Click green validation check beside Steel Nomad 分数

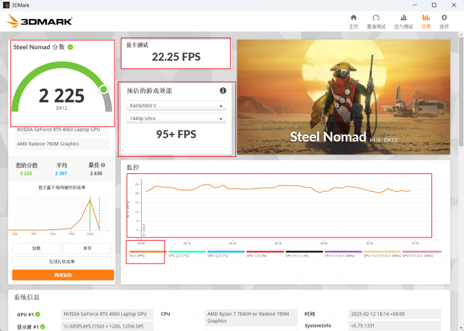click(x=70, y=47)
